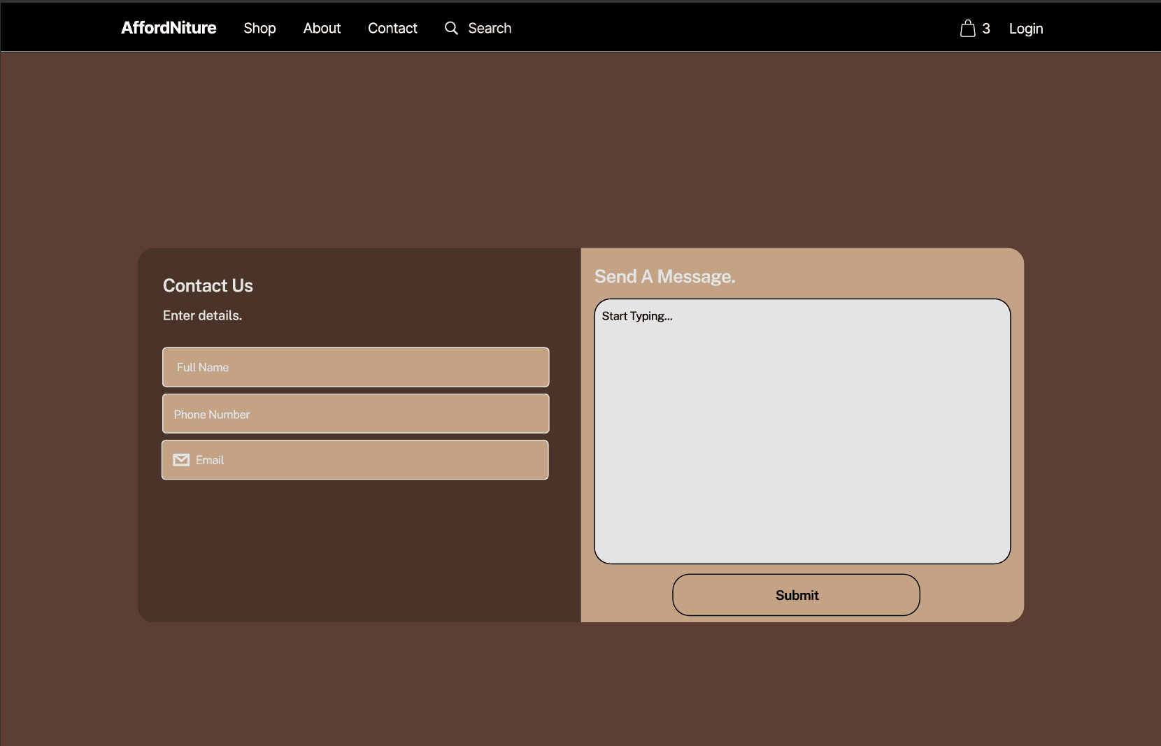Screen dimensions: 1161x746
Task: Click the AffordNiture brand logo
Action: coord(169,28)
